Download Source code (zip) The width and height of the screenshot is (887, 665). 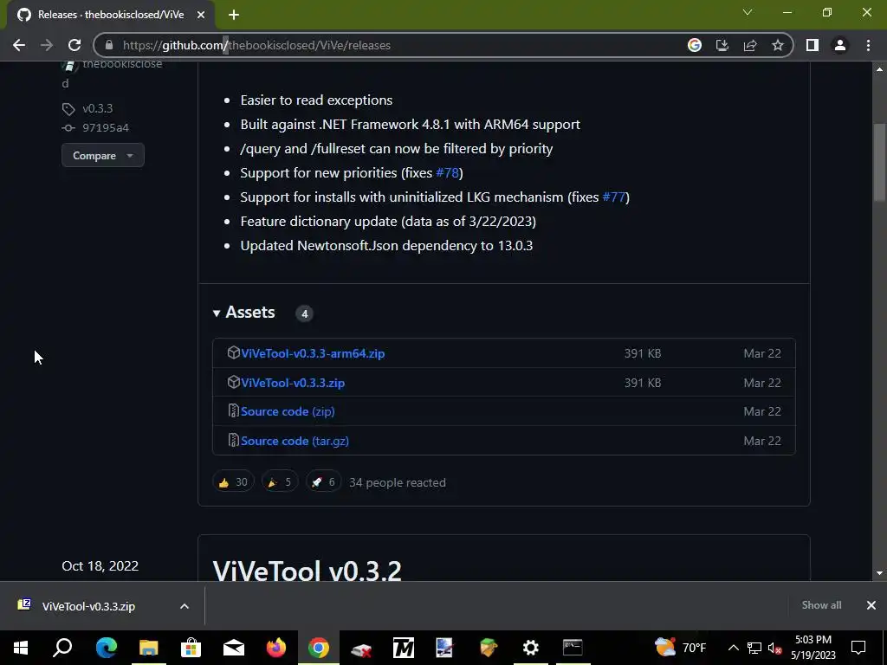pyautogui.click(x=288, y=411)
